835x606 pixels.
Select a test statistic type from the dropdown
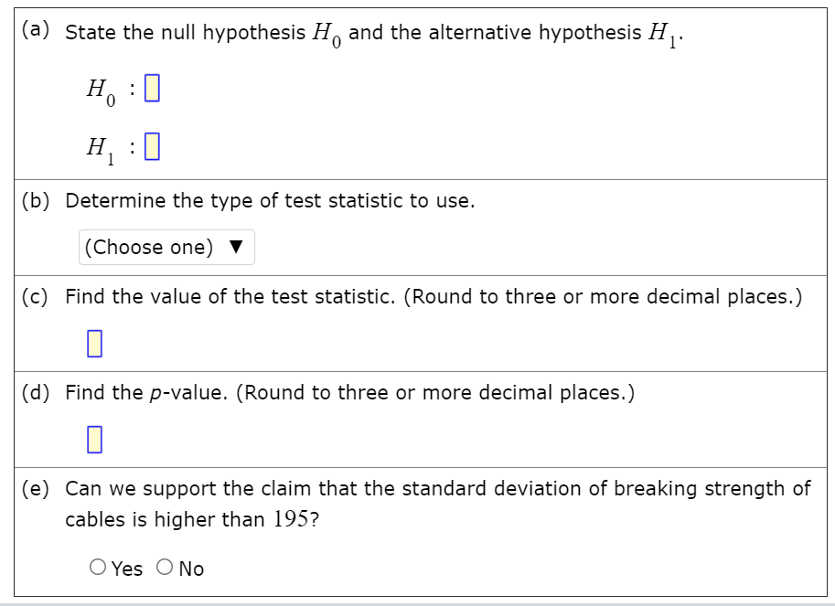(x=166, y=247)
